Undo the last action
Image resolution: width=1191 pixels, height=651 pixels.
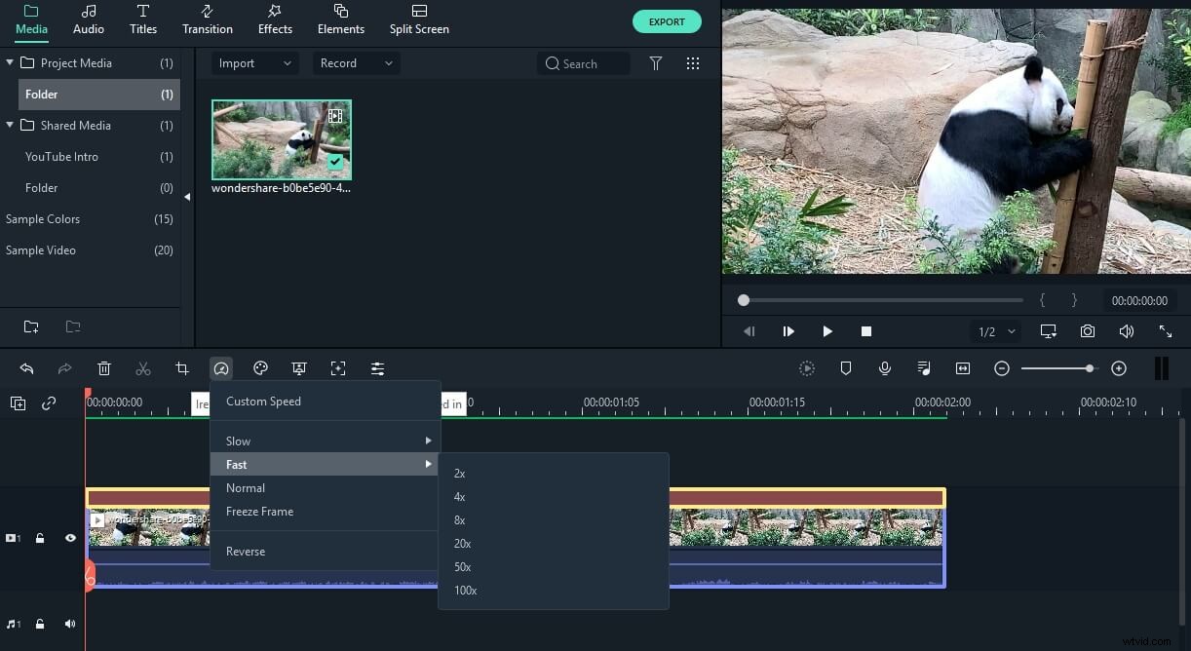click(26, 368)
